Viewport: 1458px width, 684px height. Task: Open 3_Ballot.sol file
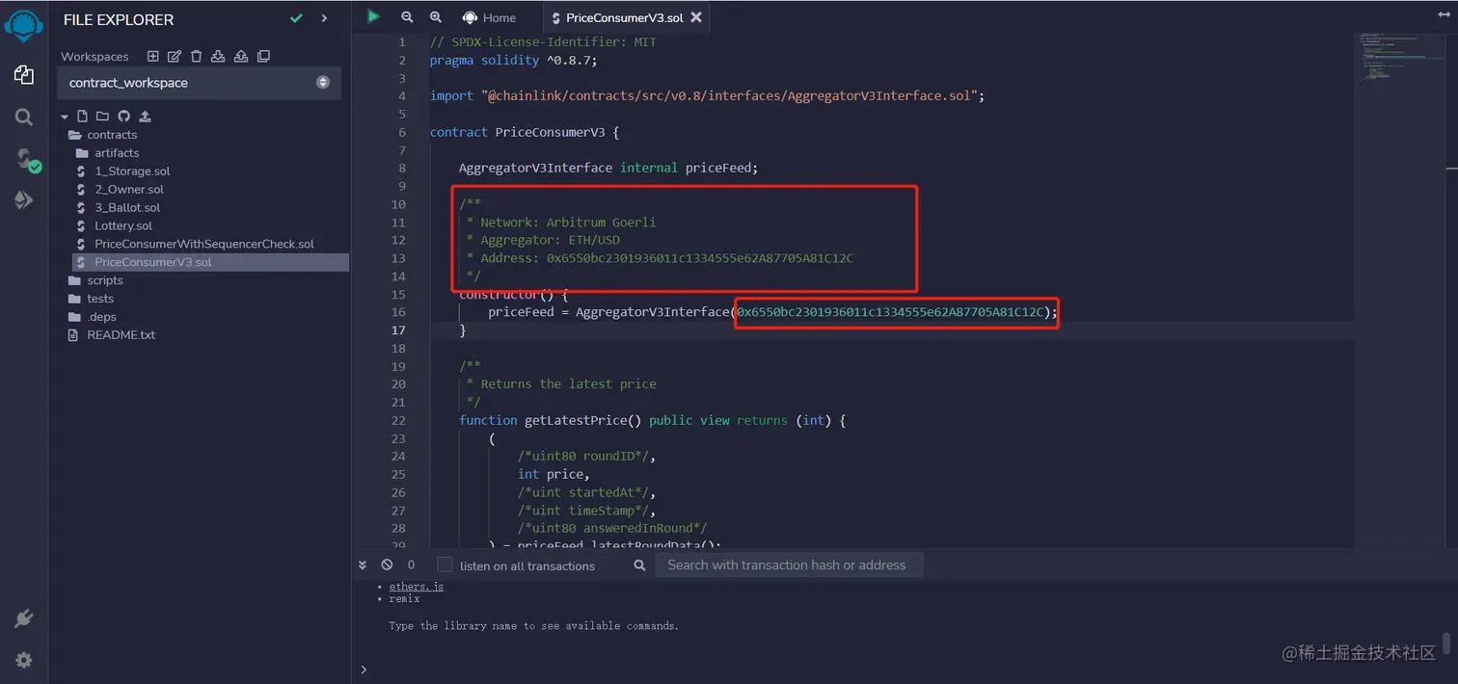point(127,208)
